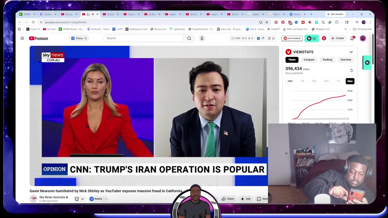Click the "396,434" view count text
The width and height of the screenshot is (388, 218).
tap(293, 69)
